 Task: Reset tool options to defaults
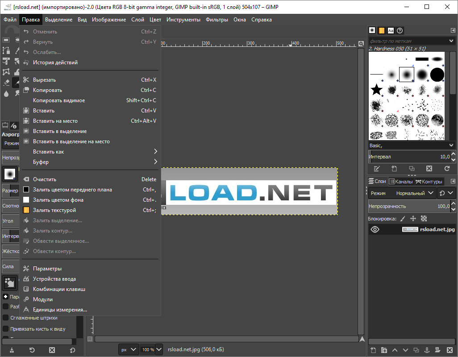(72, 350)
